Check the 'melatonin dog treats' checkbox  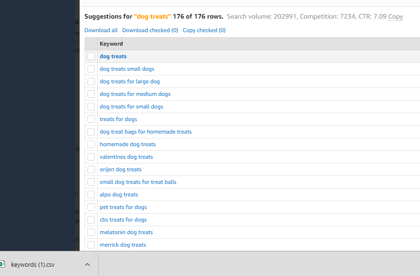point(91,232)
